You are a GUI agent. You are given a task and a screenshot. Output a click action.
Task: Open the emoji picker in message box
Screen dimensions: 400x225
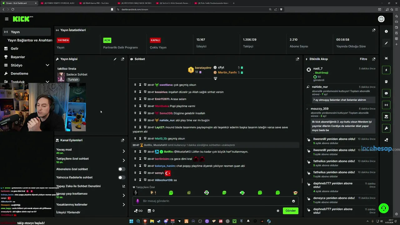point(293,201)
